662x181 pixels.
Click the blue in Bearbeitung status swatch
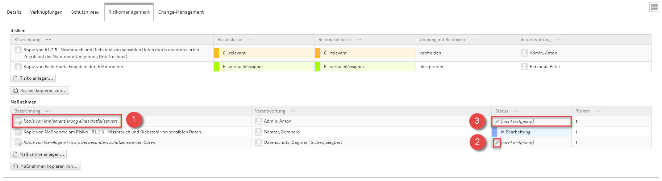pos(494,132)
